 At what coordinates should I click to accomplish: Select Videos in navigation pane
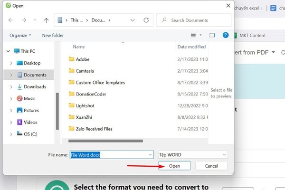(27, 122)
